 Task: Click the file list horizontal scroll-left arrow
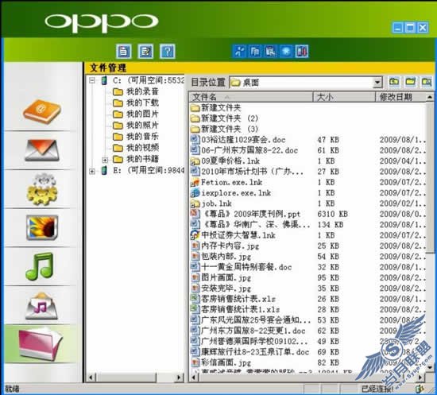point(194,378)
